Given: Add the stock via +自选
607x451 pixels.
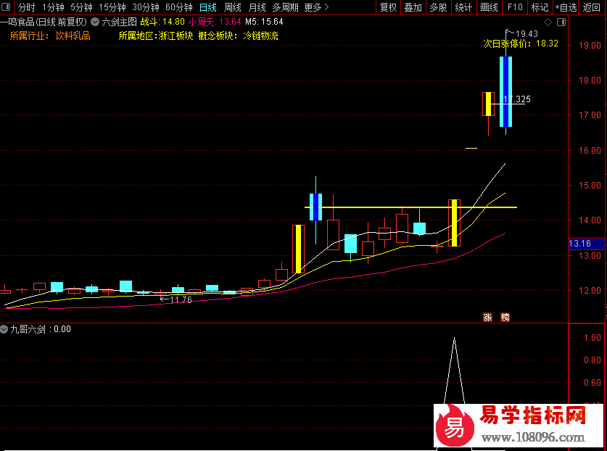Looking at the screenshot, I should [x=566, y=7].
